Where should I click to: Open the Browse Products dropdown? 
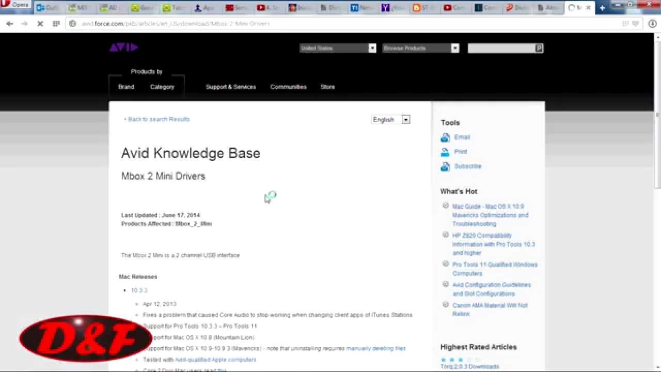[x=421, y=48]
